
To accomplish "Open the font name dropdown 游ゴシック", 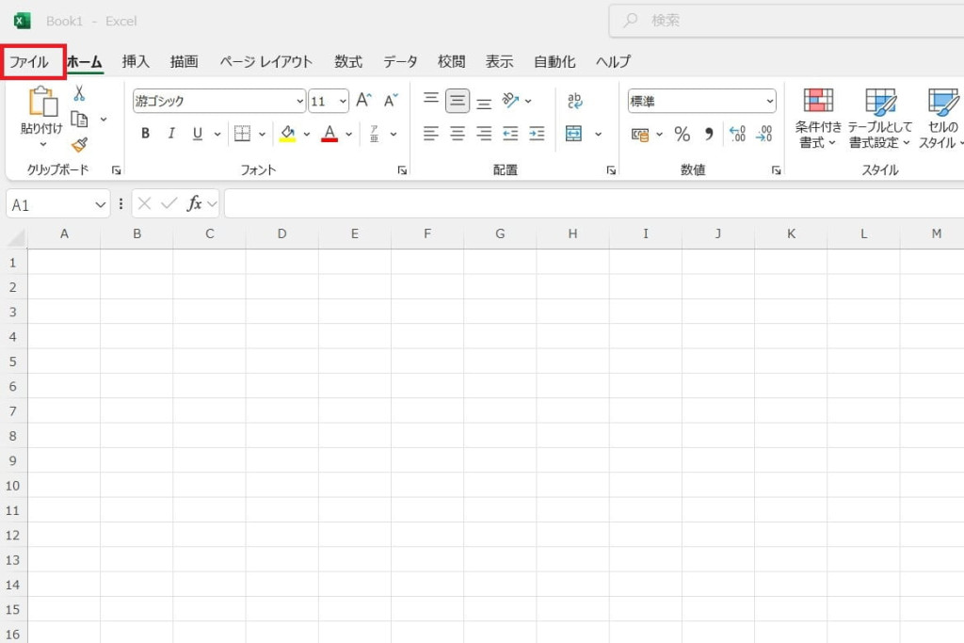I will (x=299, y=101).
